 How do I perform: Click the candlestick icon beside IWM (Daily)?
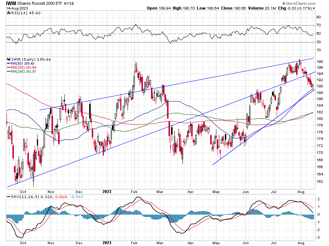coord(8,59)
